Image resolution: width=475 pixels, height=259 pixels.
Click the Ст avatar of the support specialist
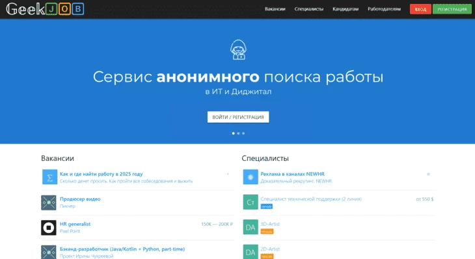tap(251, 202)
